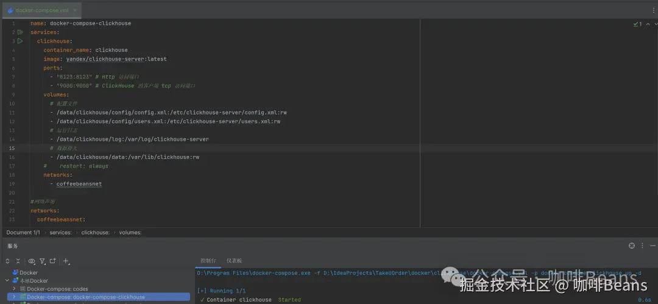Click the 'ports:' key on line 6

point(53,68)
